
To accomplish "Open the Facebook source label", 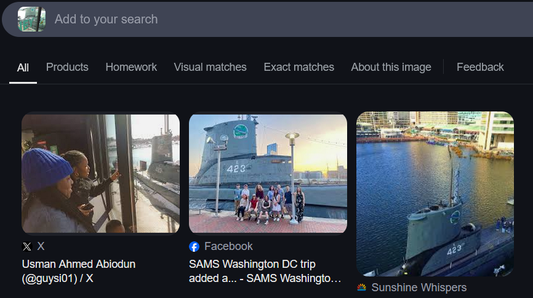I will pyautogui.click(x=228, y=246).
